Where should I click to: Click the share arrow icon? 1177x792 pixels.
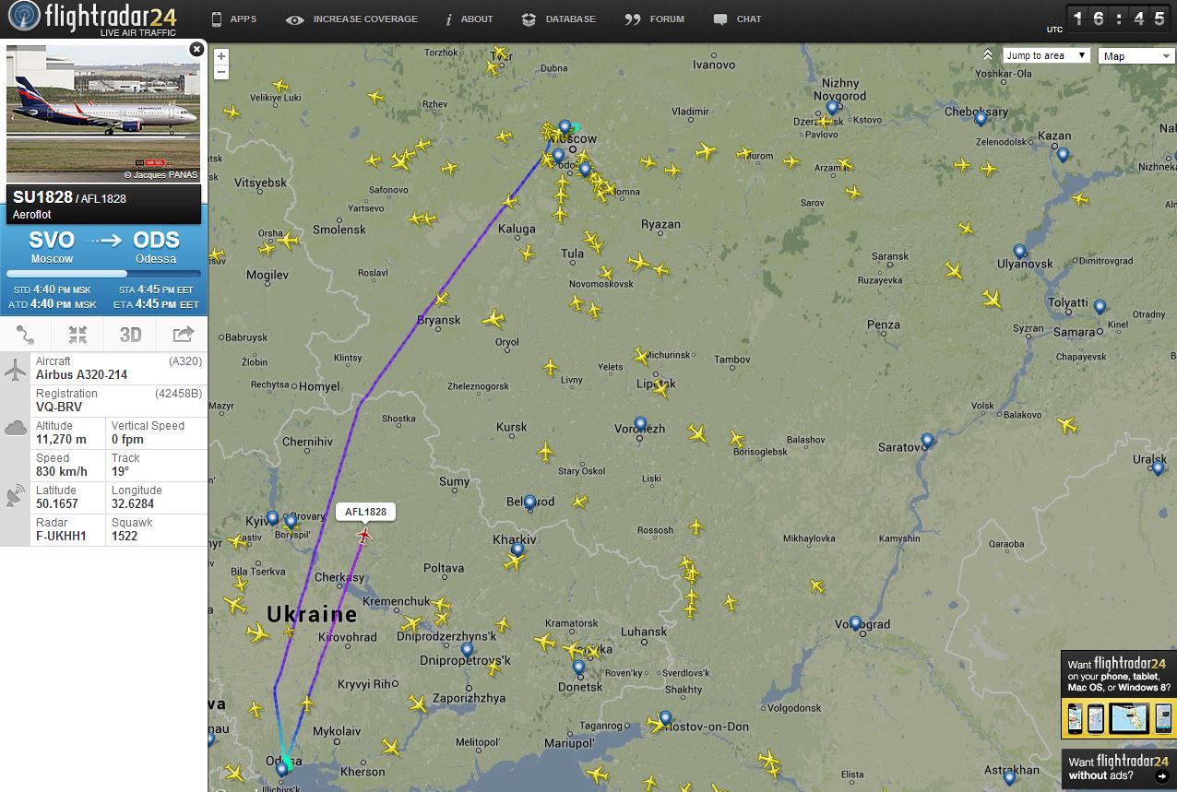pos(183,335)
